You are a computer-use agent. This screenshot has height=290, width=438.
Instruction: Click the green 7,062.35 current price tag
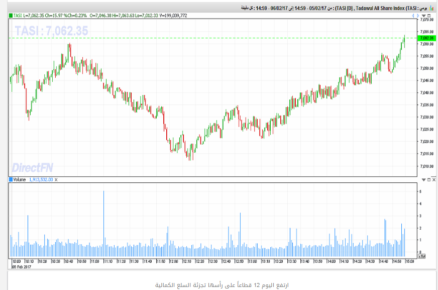(426, 38)
